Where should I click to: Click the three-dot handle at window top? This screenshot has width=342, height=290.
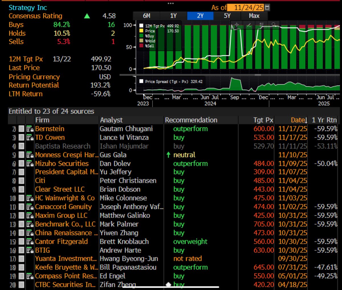point(171,3)
